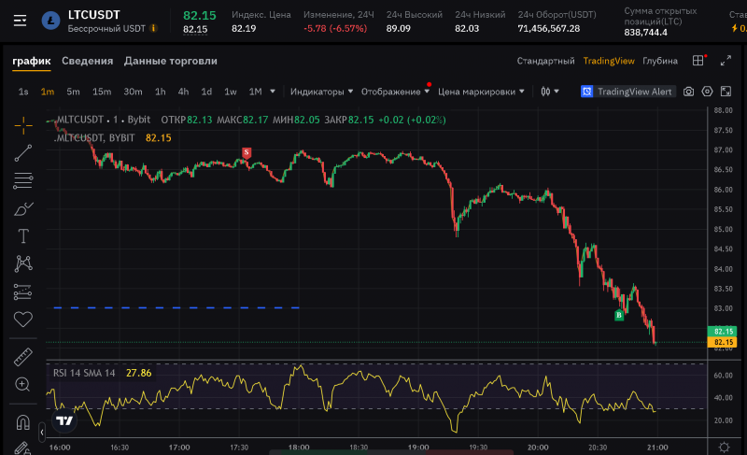Select the 30m timeframe
The image size is (747, 455).
click(133, 92)
